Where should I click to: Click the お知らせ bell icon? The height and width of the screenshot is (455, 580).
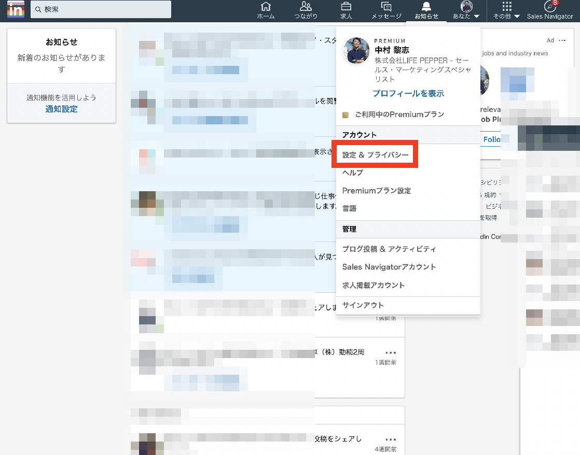click(x=426, y=10)
